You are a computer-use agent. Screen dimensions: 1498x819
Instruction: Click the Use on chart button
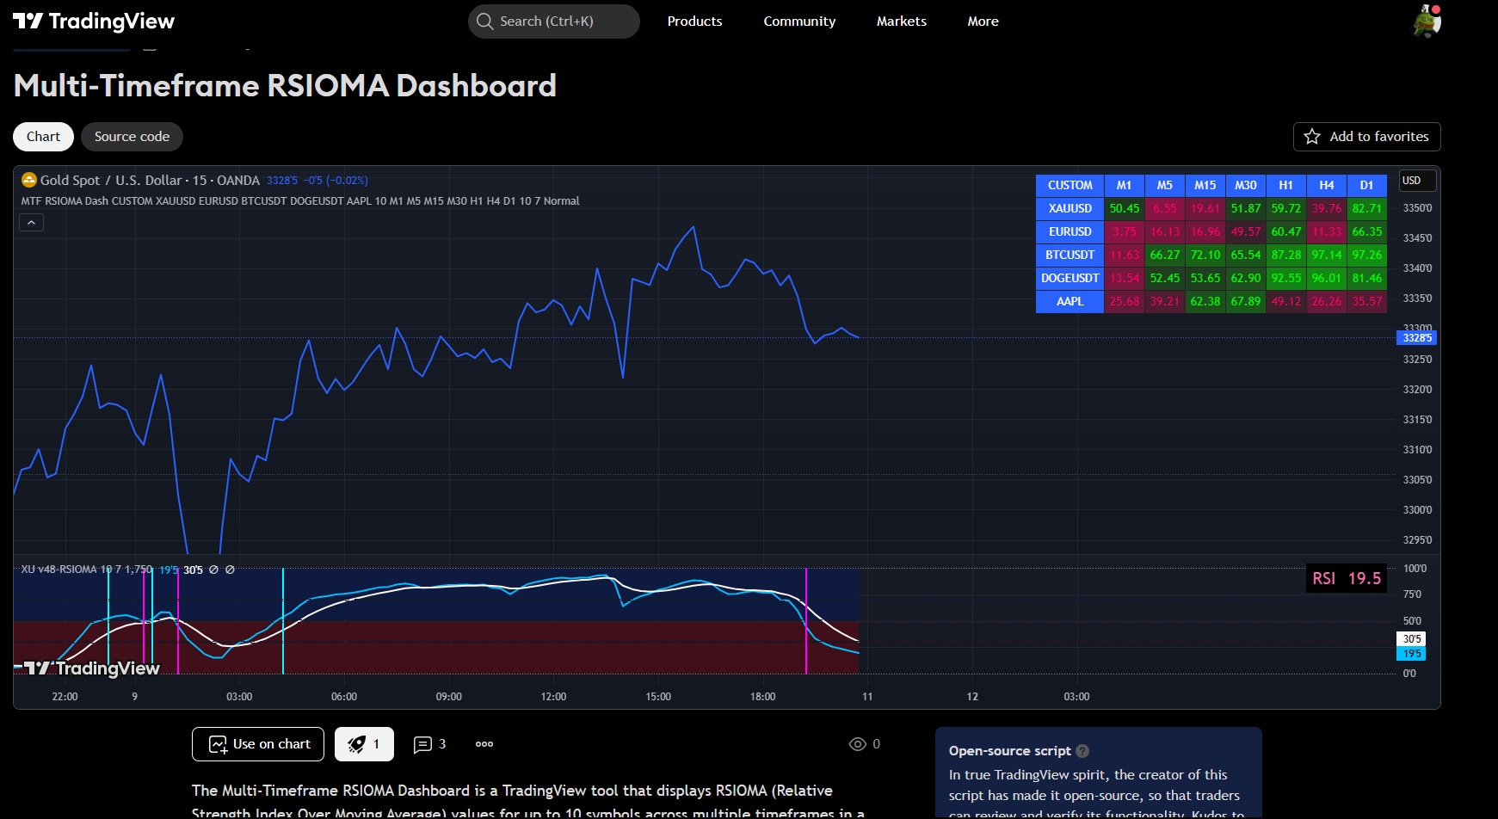(x=258, y=744)
